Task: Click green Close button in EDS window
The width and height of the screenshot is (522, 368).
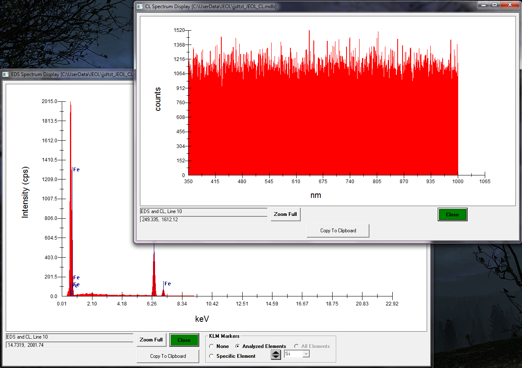Action: 184,340
